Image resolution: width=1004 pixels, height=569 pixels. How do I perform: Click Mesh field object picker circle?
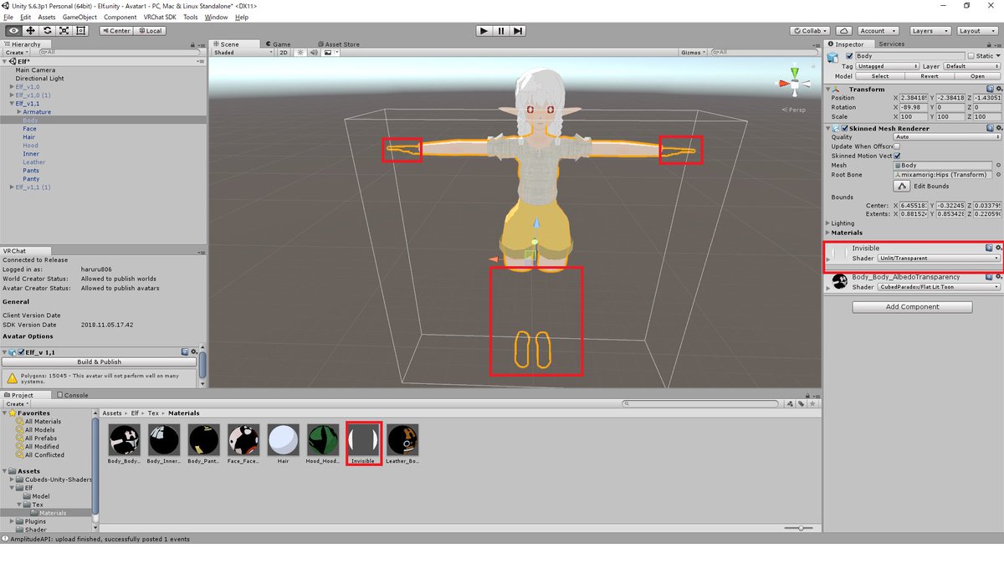pyautogui.click(x=997, y=166)
